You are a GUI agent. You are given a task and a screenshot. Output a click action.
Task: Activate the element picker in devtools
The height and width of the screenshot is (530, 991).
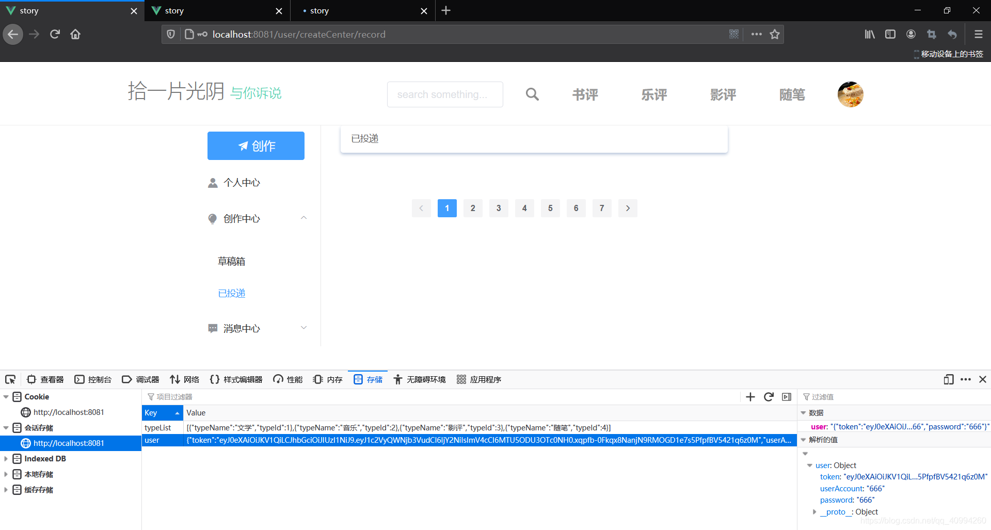pyautogui.click(x=10, y=379)
